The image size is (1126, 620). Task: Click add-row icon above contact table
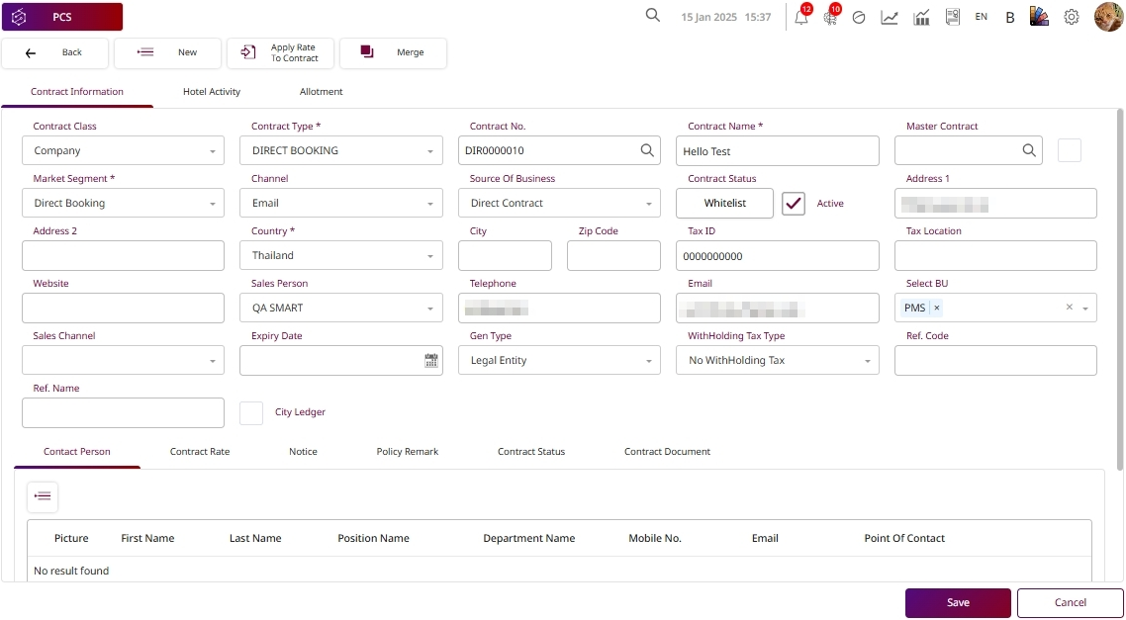click(43, 496)
